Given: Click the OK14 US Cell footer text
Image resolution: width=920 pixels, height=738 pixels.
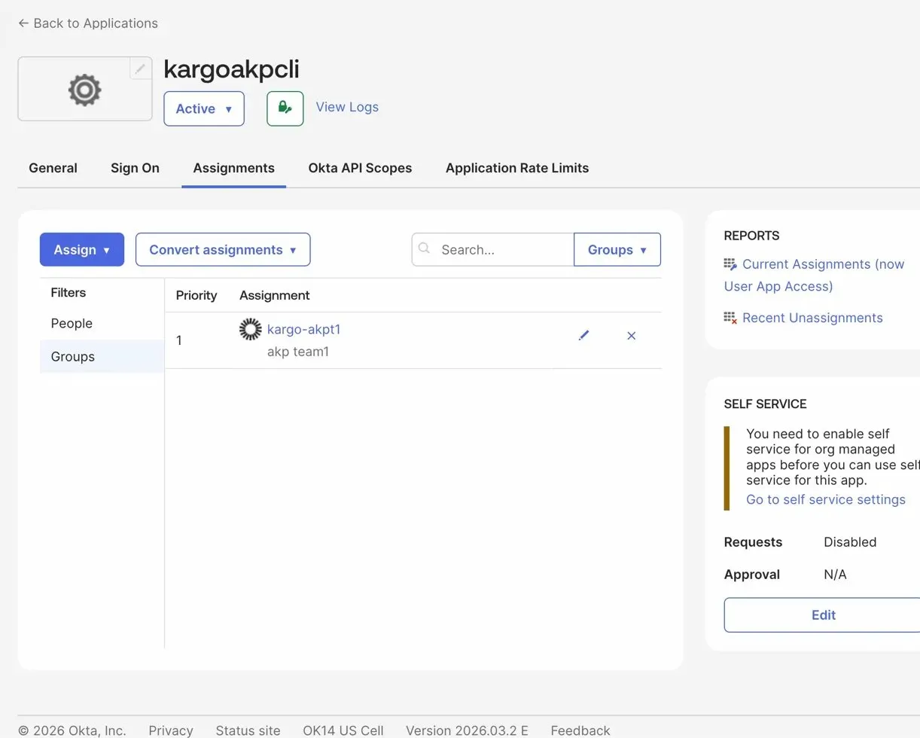Looking at the screenshot, I should (x=343, y=730).
